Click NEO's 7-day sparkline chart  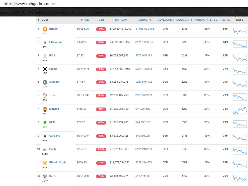pos(239,124)
